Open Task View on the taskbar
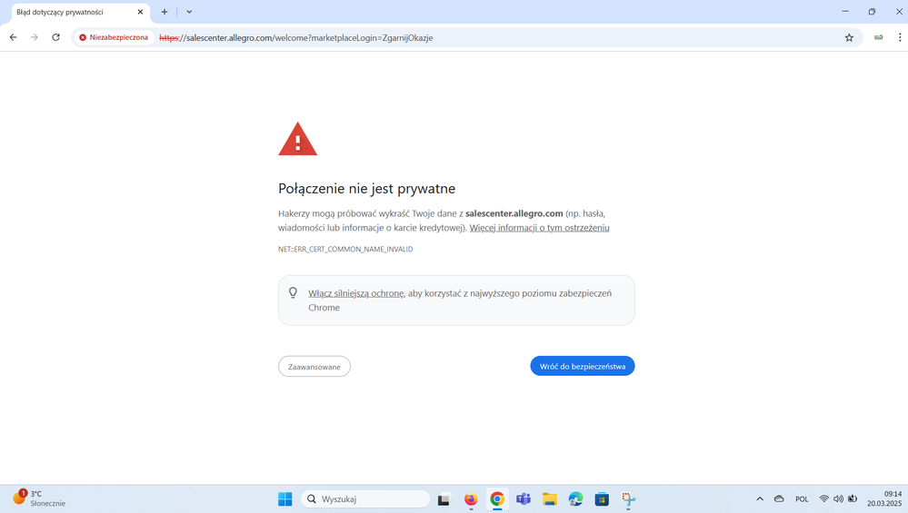The image size is (908, 513). [444, 499]
